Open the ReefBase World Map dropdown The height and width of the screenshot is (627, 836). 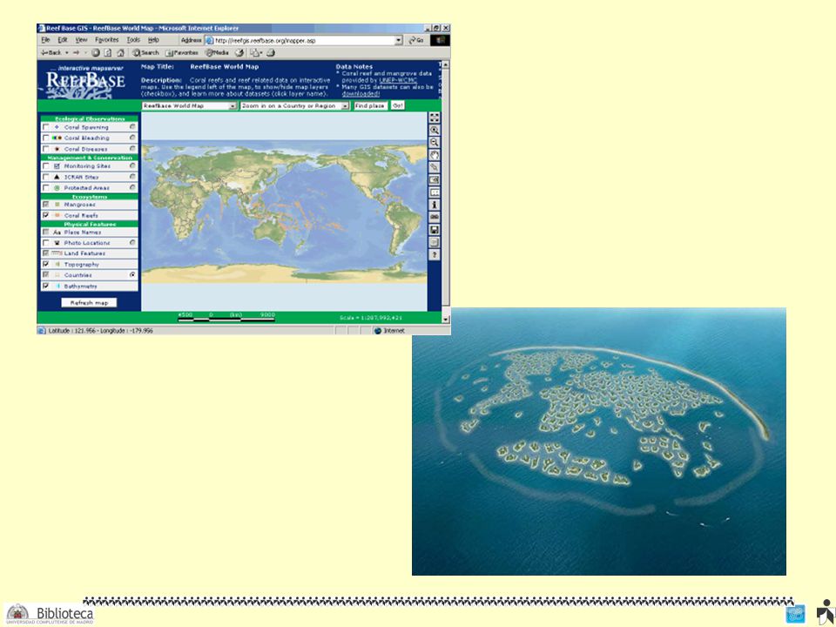189,106
